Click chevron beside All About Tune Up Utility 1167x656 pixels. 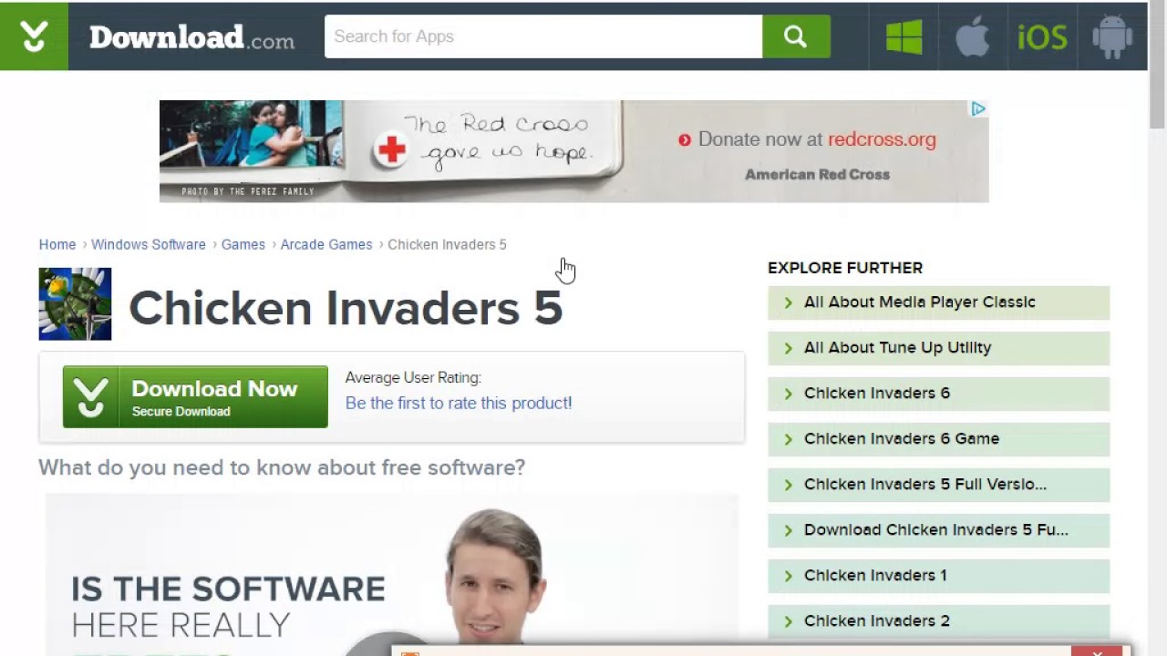pos(789,348)
